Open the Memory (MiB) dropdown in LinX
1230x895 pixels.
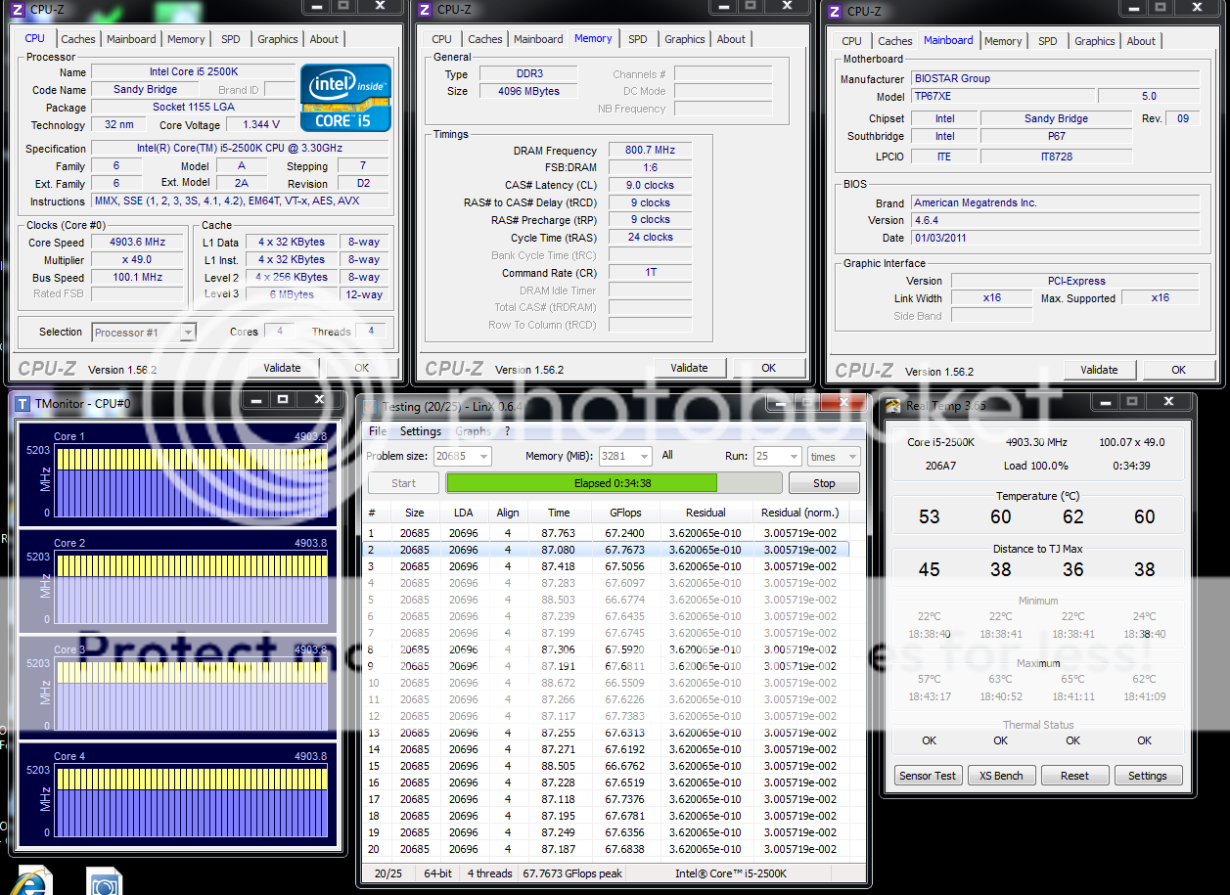pos(625,456)
